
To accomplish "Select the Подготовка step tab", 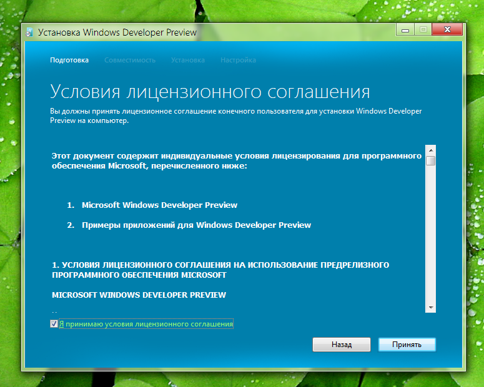I will click(69, 60).
